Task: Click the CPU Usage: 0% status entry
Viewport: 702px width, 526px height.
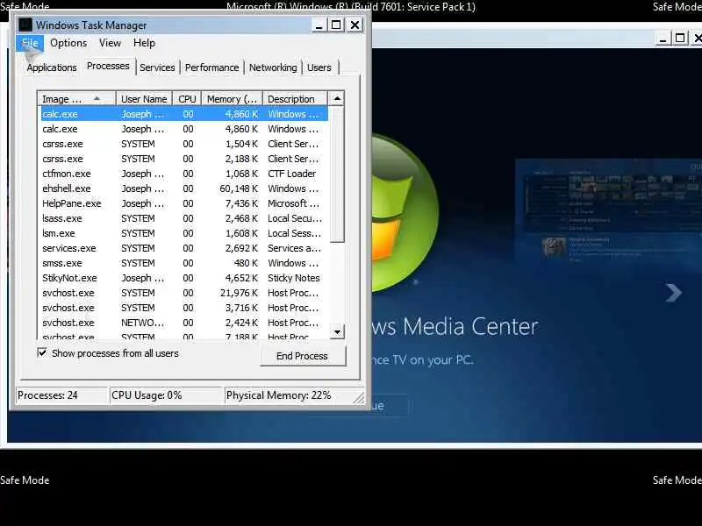Action: tap(166, 395)
